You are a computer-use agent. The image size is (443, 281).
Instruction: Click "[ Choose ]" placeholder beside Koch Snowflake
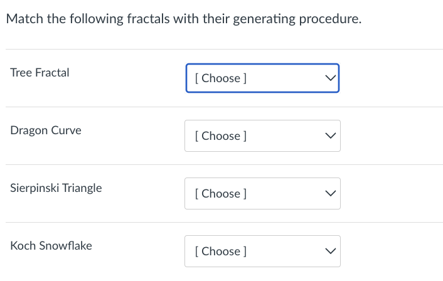221,252
